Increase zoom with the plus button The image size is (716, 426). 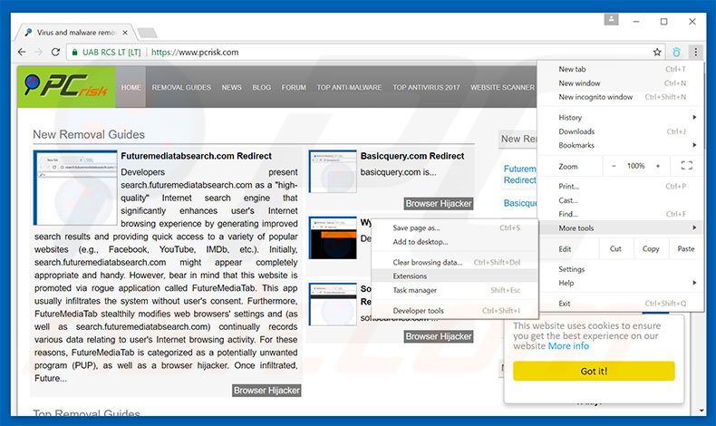coord(659,166)
